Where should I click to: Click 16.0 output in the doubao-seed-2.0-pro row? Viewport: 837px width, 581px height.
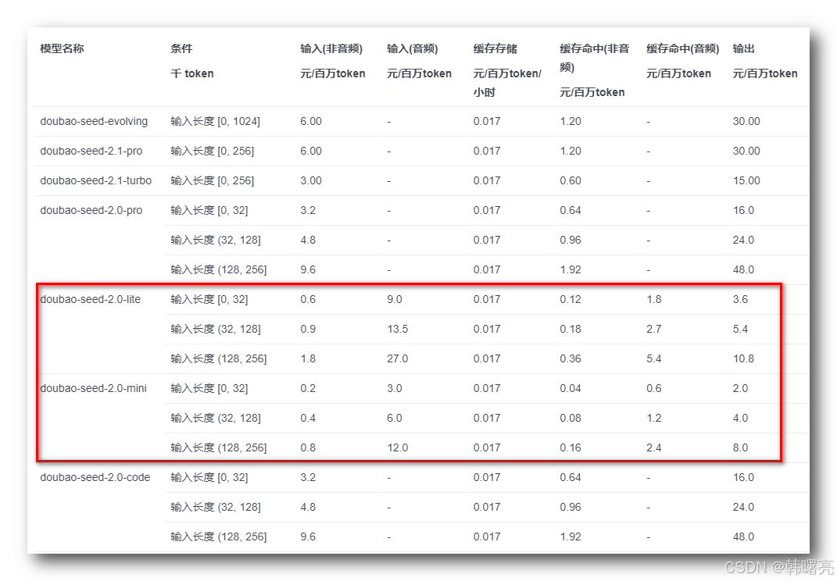pos(743,210)
